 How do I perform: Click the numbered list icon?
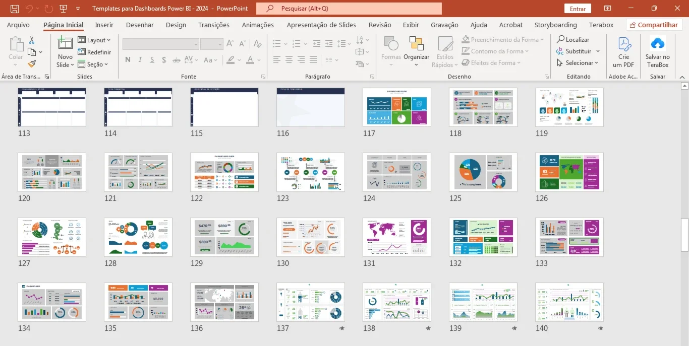pos(296,44)
